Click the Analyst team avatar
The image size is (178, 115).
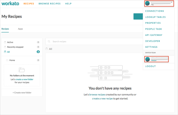(147, 59)
